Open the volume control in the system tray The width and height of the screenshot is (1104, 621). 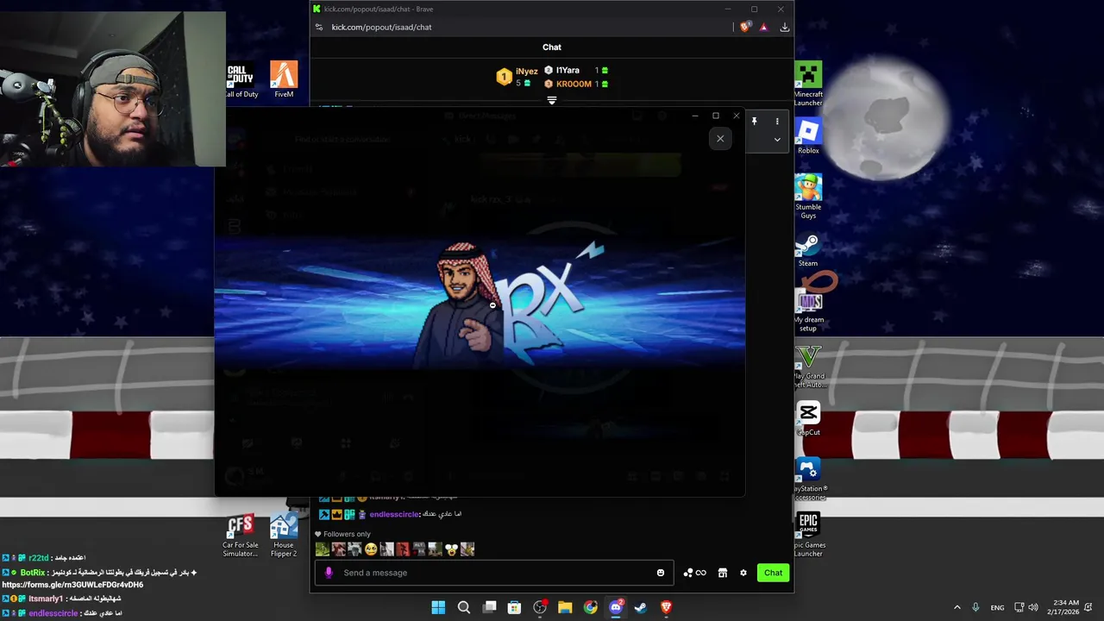point(1033,607)
